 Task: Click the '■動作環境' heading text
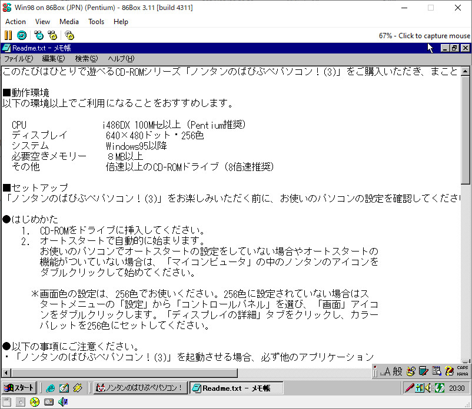tap(26, 93)
